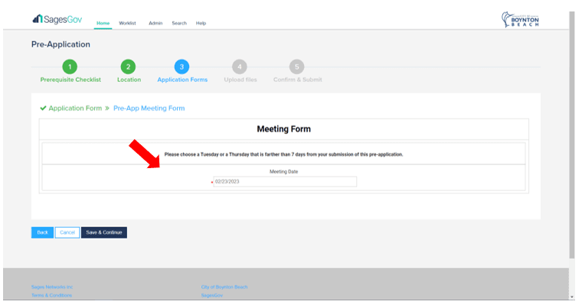Open the Application Form breadcrumb link
The height and width of the screenshot is (308, 582).
[x=74, y=109]
